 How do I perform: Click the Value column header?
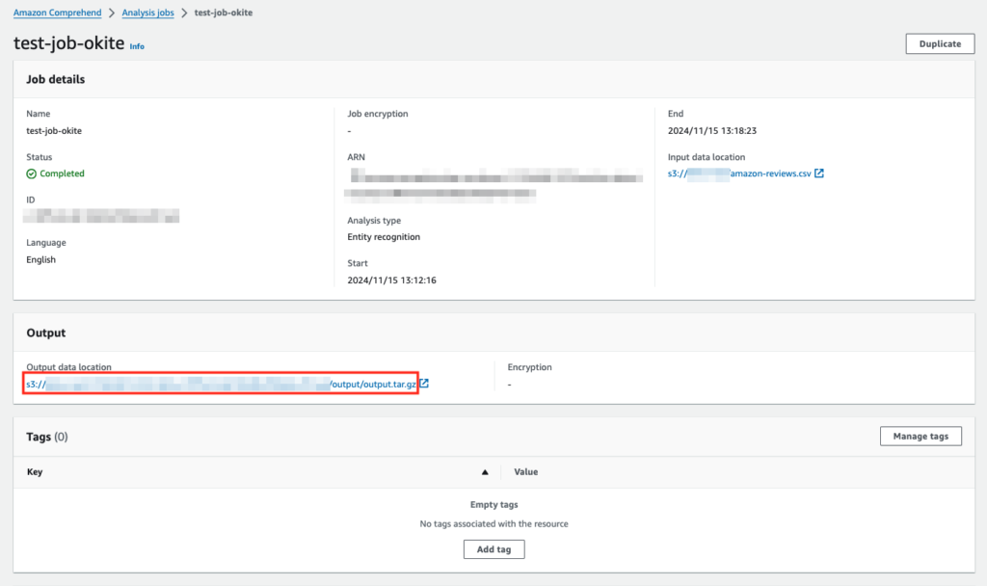[525, 471]
